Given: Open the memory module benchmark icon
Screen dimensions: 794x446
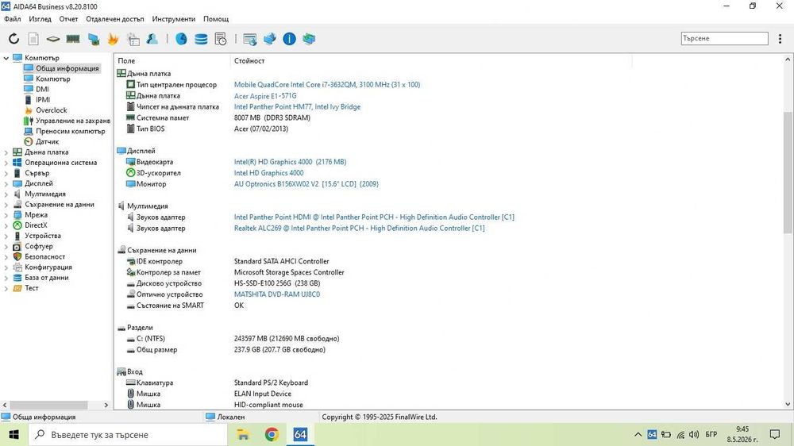Looking at the screenshot, I should tap(73, 38).
